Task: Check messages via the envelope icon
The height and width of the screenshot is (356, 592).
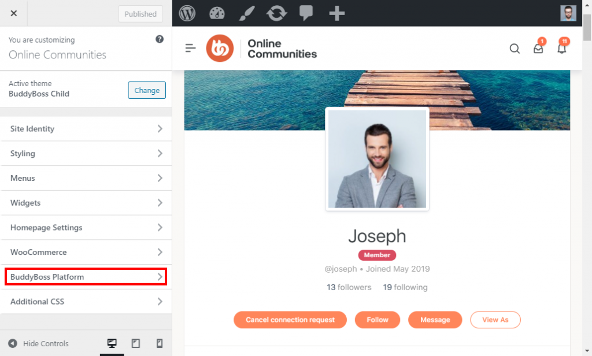Action: pyautogui.click(x=538, y=50)
